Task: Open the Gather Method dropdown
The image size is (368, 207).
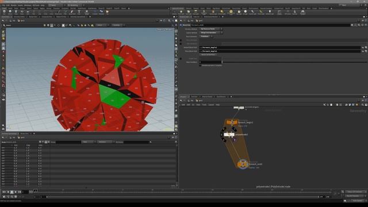Action: point(211,33)
